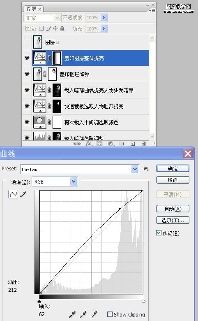Viewport: 198px width, 321px height.
Task: Pick the gray point eyedropper
Action: [83, 314]
